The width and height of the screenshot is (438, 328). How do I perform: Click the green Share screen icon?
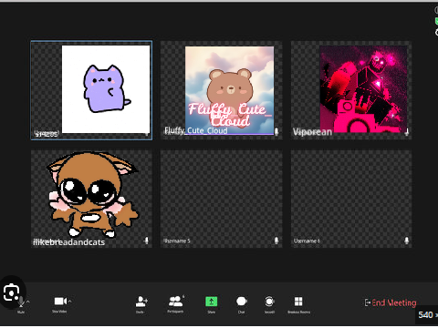[x=212, y=302]
